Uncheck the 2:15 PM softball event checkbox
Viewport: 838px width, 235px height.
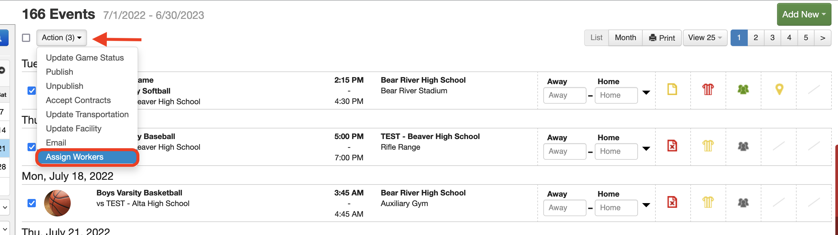coord(32,91)
